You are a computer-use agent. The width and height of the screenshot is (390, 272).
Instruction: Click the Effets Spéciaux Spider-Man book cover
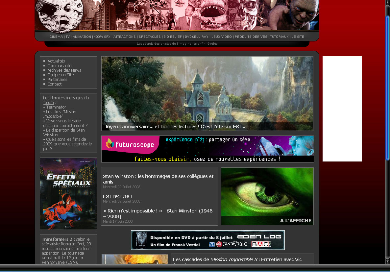click(x=68, y=194)
